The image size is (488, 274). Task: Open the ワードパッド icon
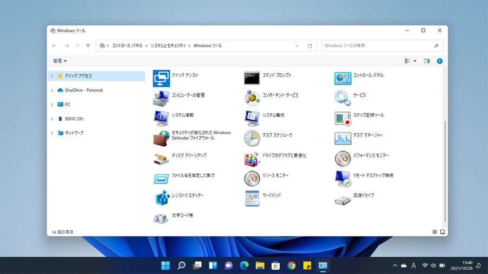click(252, 199)
